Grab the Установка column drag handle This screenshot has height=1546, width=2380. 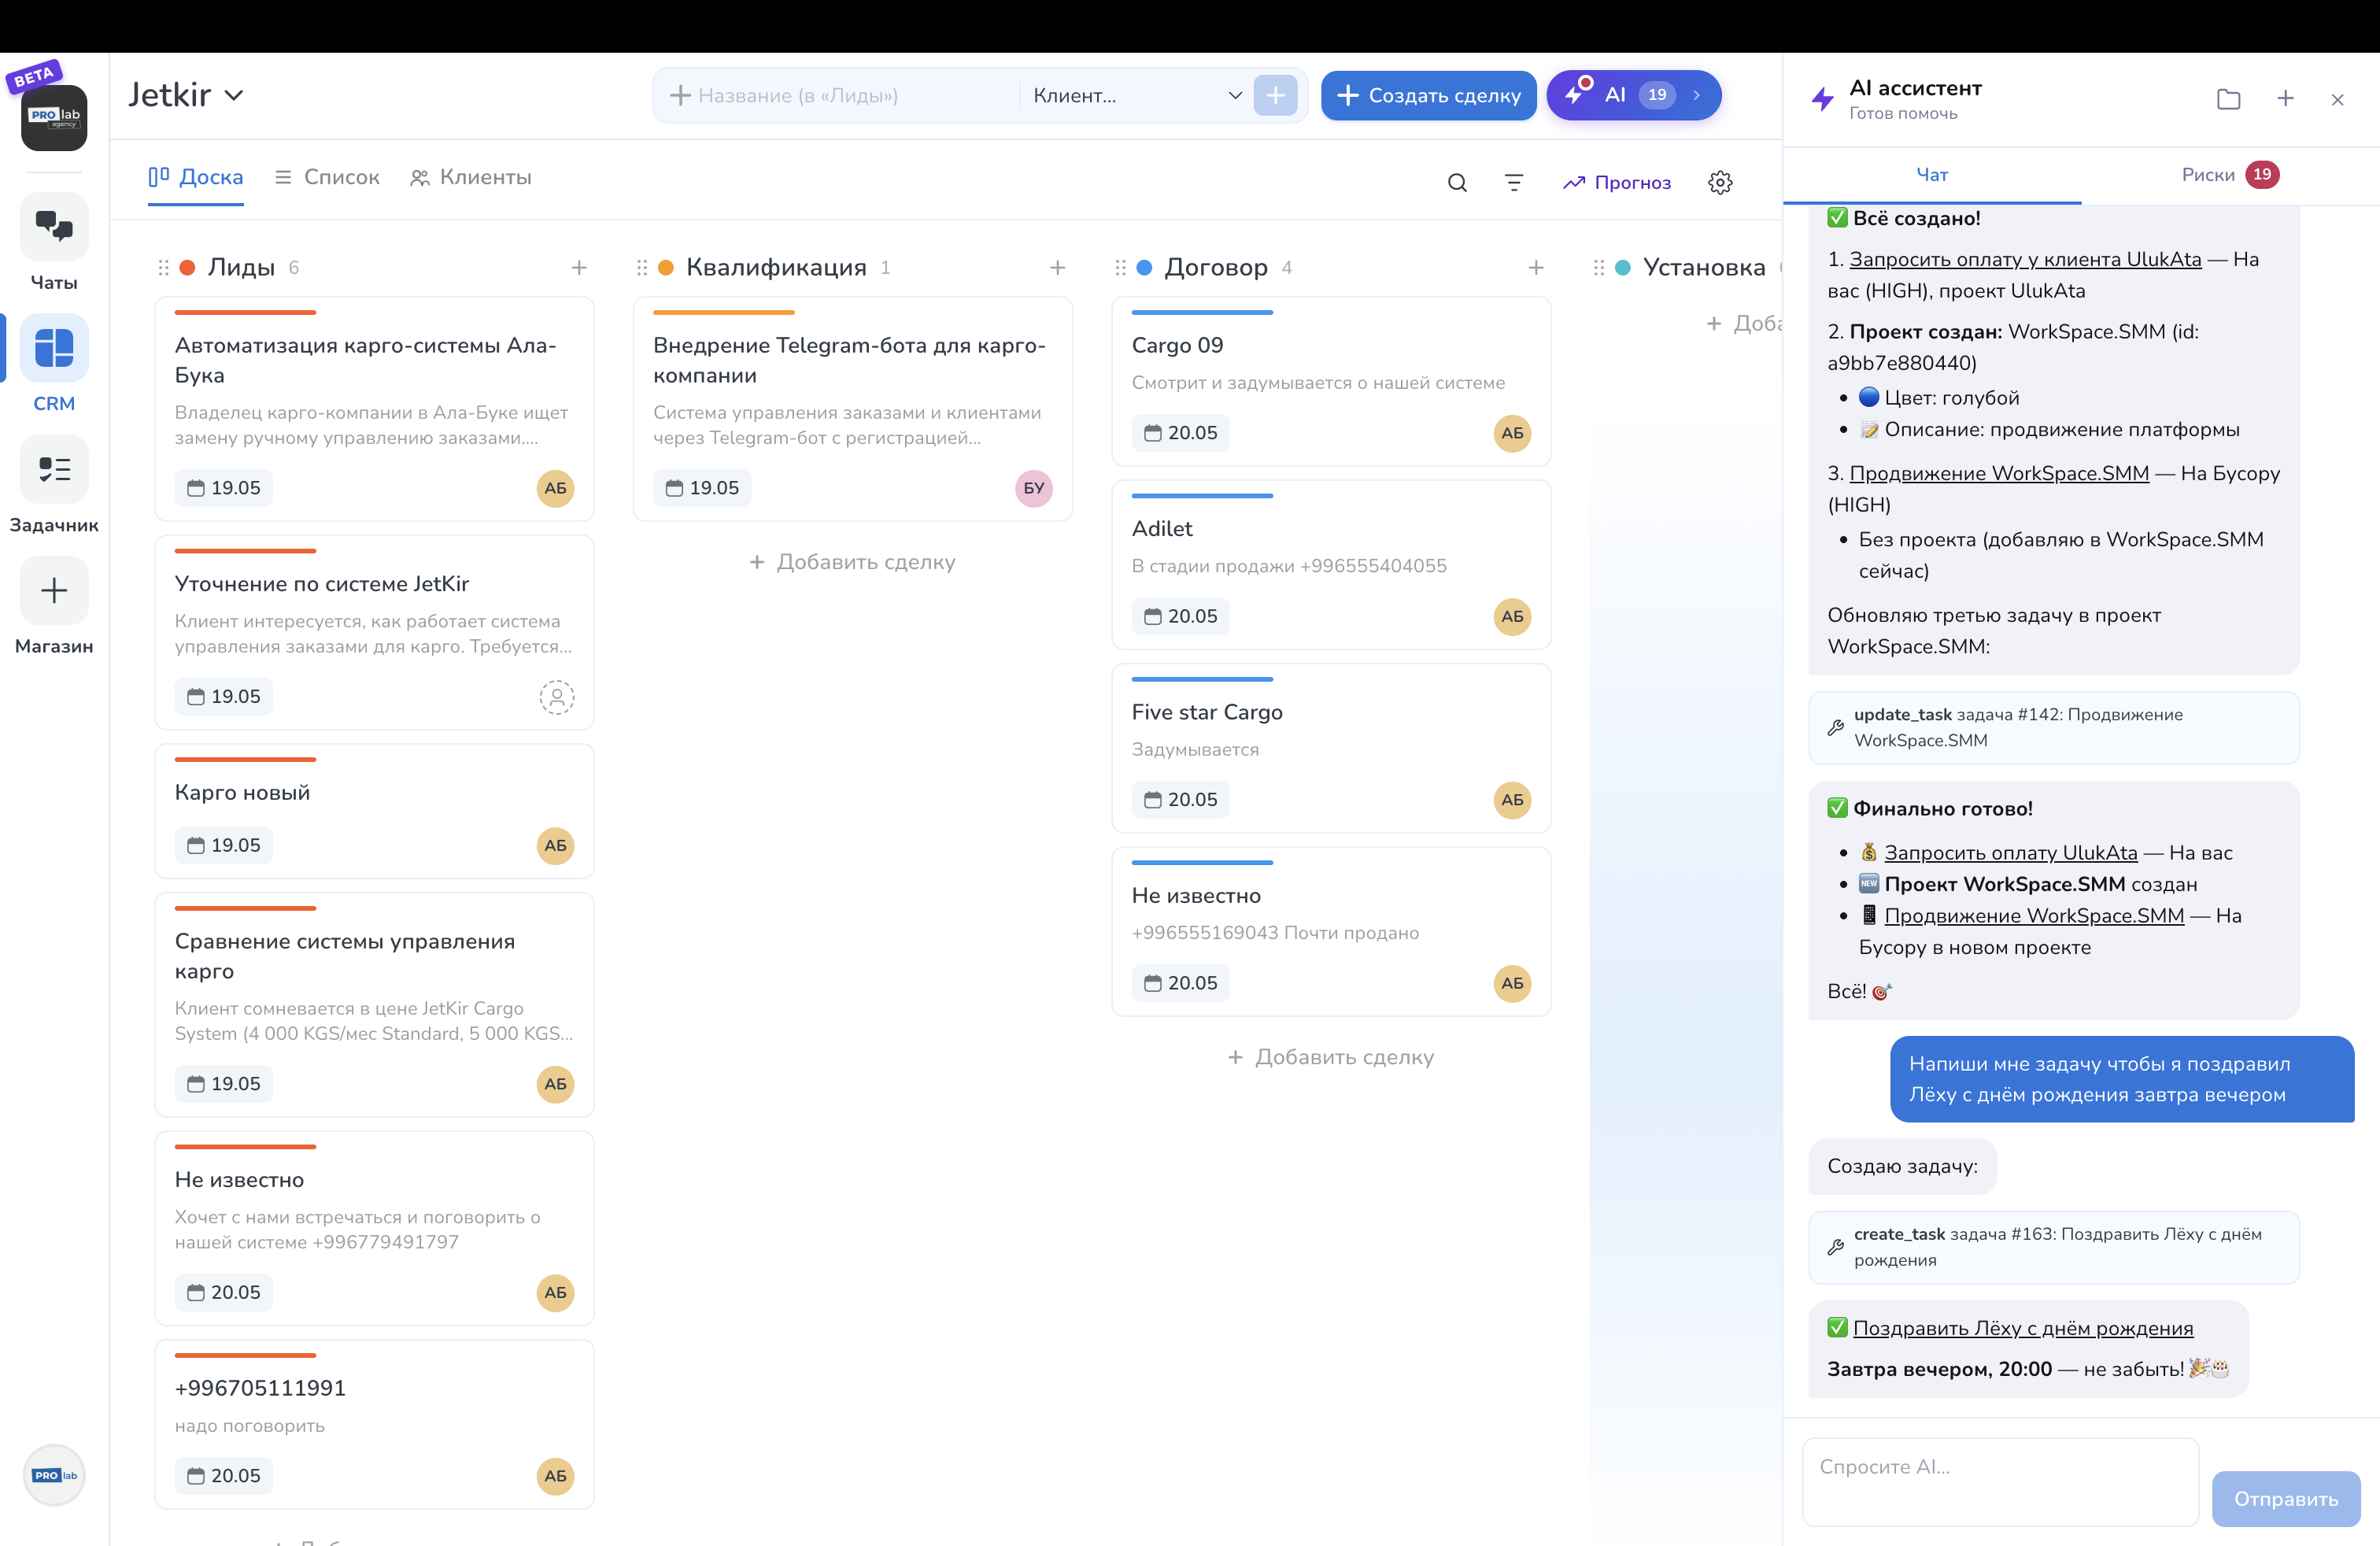point(1599,267)
